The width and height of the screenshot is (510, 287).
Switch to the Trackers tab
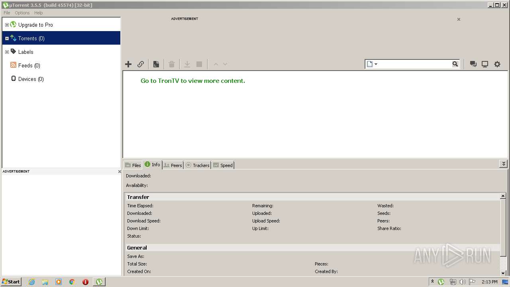click(198, 165)
